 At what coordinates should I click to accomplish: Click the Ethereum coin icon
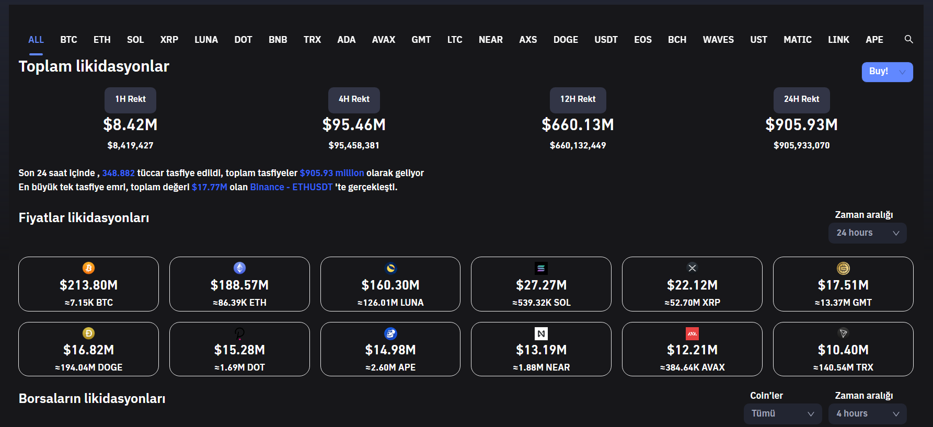click(x=239, y=268)
